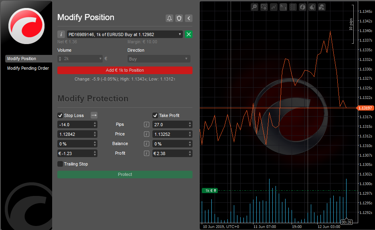The height and width of the screenshot is (230, 375).
Task: Toggle the Take Profit checkbox
Action: click(155, 115)
